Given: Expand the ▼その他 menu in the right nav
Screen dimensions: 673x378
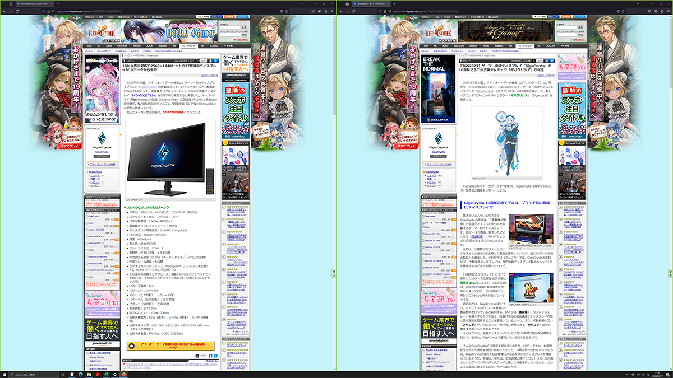Looking at the screenshot, I should click(565, 46).
